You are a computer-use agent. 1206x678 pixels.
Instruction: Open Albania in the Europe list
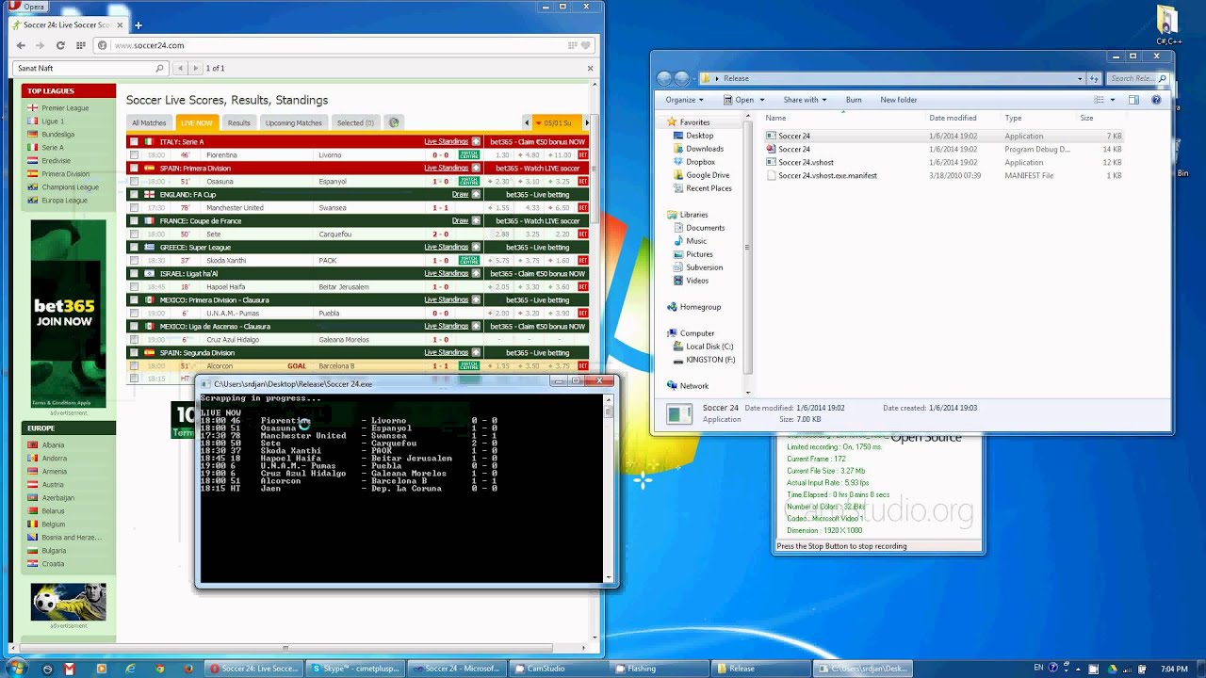pos(53,445)
